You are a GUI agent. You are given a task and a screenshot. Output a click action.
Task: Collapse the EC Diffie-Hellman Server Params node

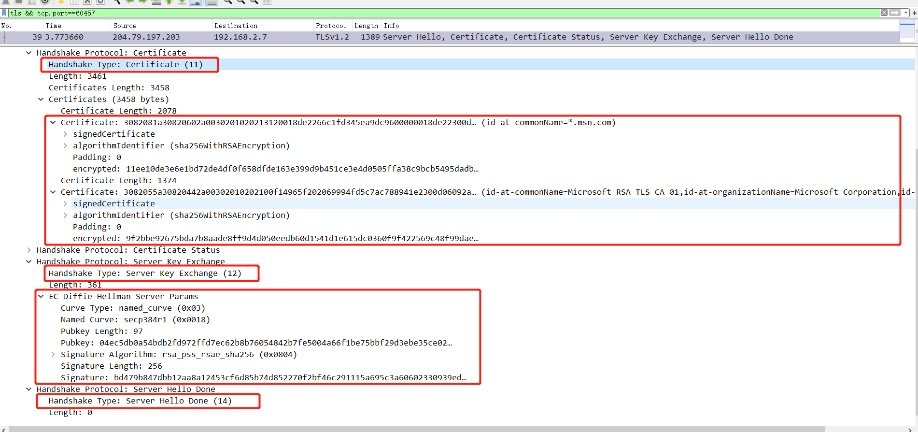coord(41,296)
